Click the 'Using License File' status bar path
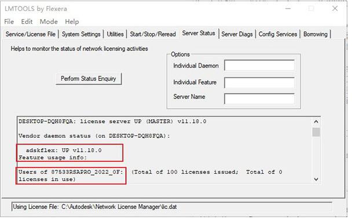Image resolution: width=352 pixels, height=220 pixels. coord(172,207)
